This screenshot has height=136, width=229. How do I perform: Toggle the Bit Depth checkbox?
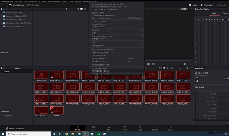(x=198, y=112)
